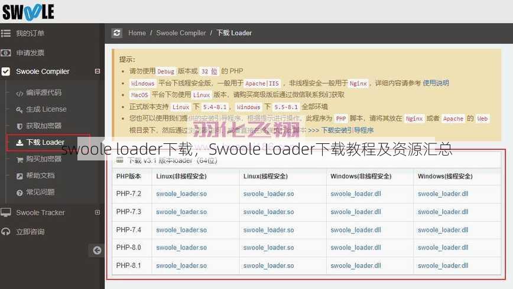This screenshot has height=289, width=513.
Task: Click the shield icon beside 获取加密器
Action: (20, 126)
